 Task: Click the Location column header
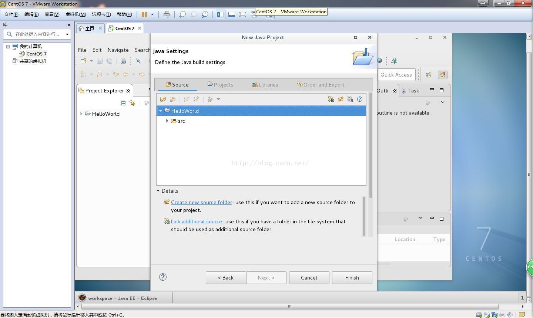click(405, 239)
